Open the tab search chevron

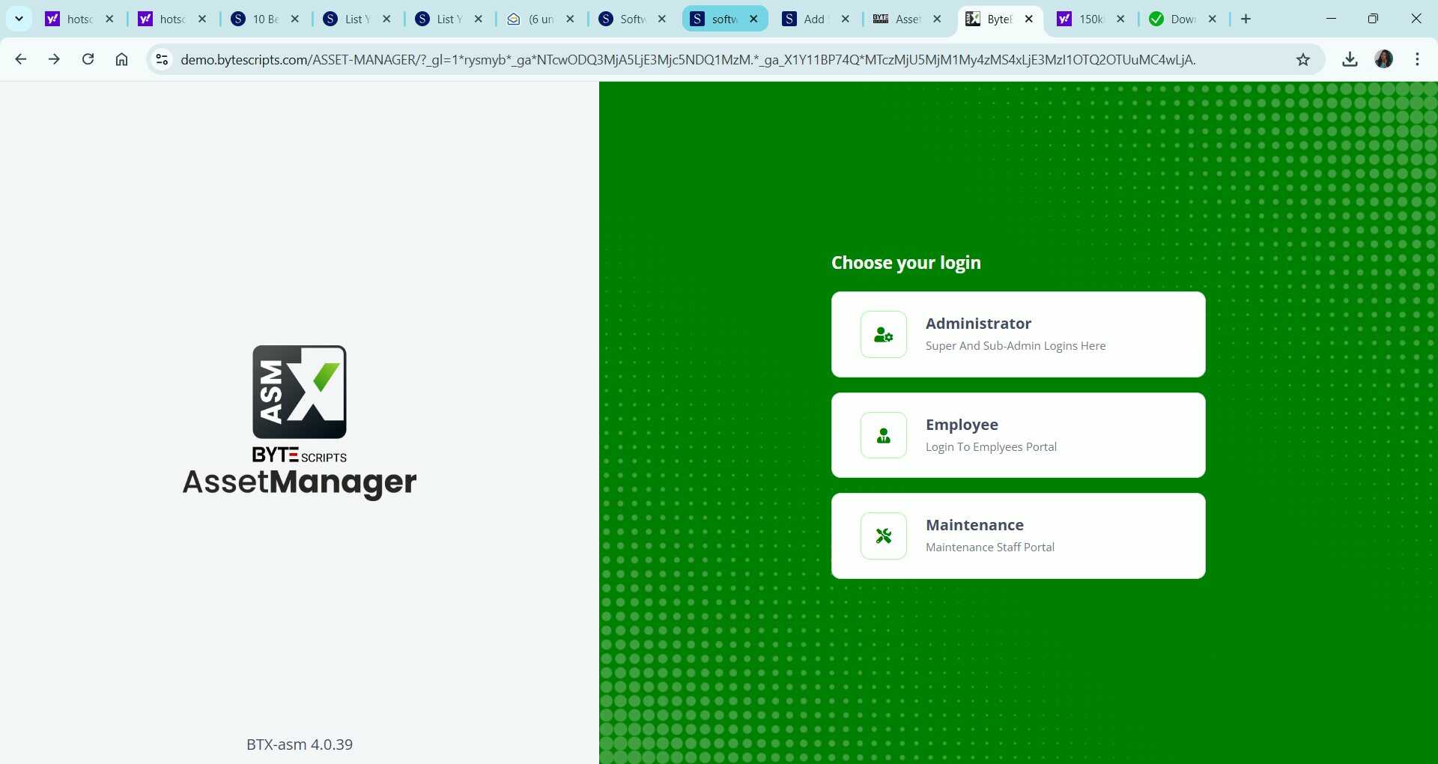click(19, 19)
